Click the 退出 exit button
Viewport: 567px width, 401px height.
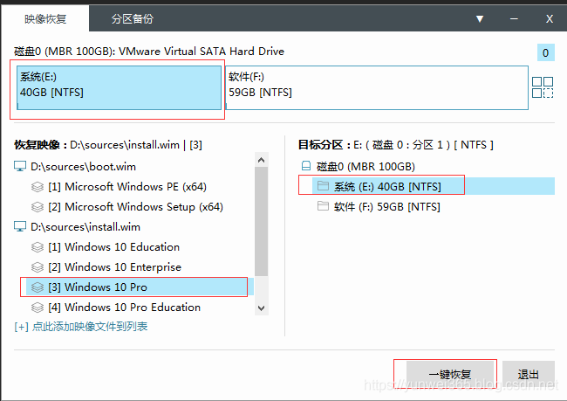pos(529,374)
